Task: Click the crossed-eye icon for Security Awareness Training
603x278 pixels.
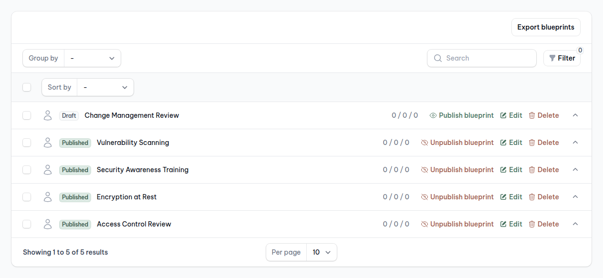Action: (x=425, y=170)
